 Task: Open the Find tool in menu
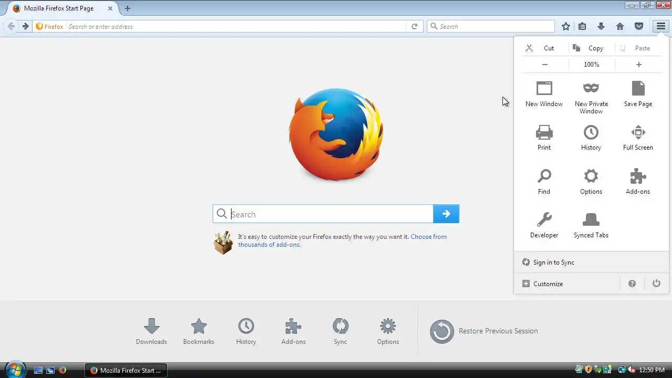click(544, 182)
